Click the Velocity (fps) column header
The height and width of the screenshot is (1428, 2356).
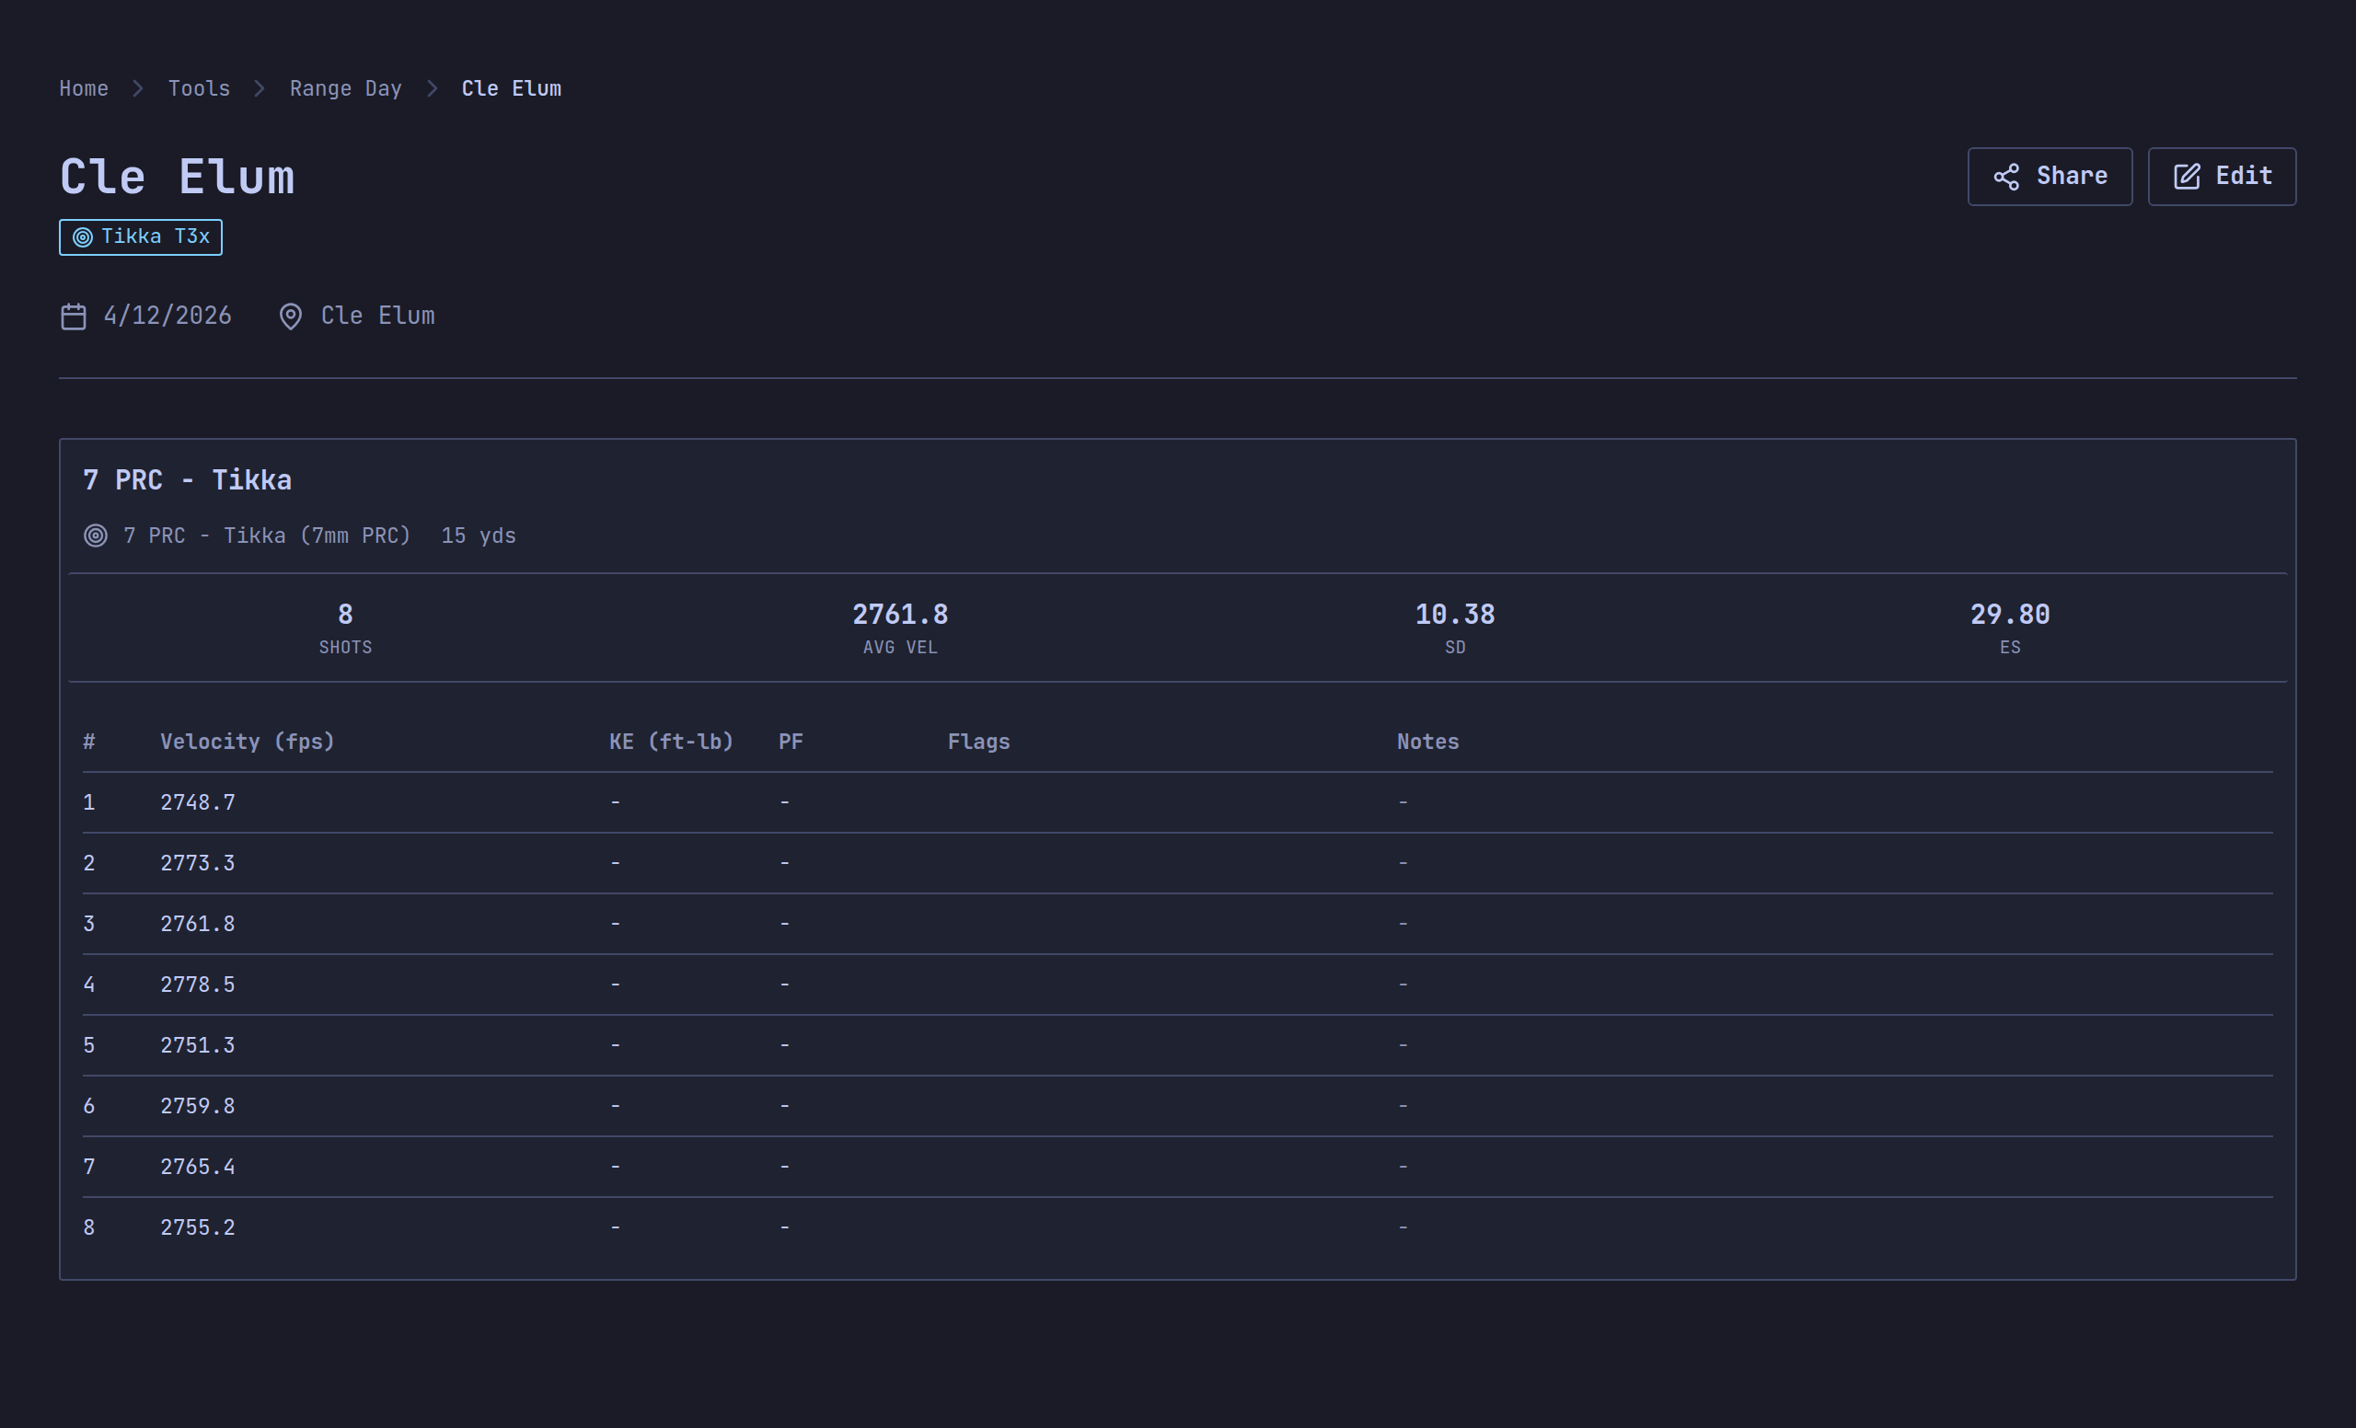248,742
